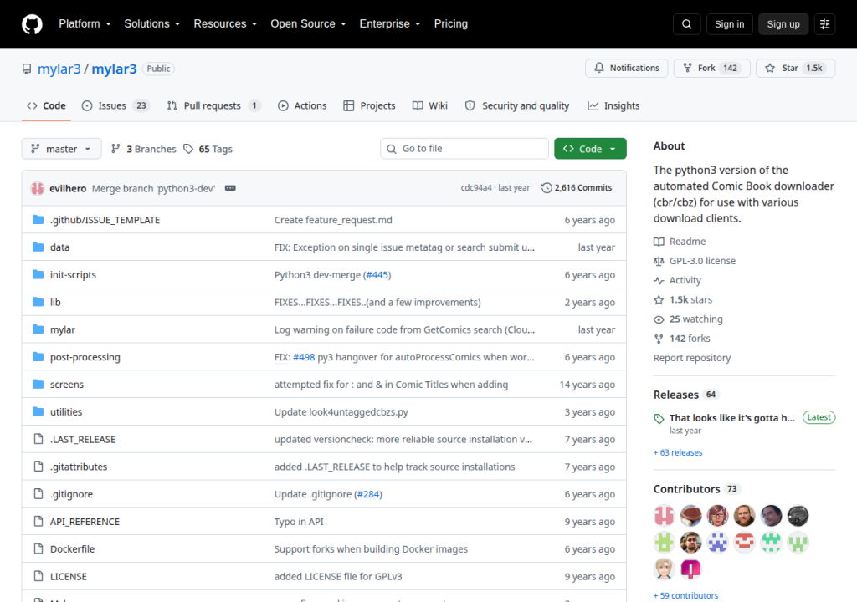
Task: Open the lib folder
Action: [x=55, y=302]
